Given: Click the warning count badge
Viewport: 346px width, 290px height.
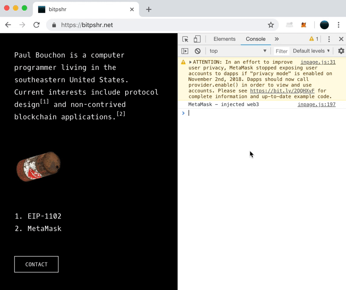Looking at the screenshot, I should point(314,39).
